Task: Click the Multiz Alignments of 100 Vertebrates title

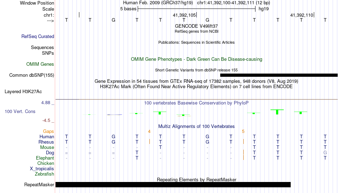Action: pyautogui.click(x=196, y=127)
